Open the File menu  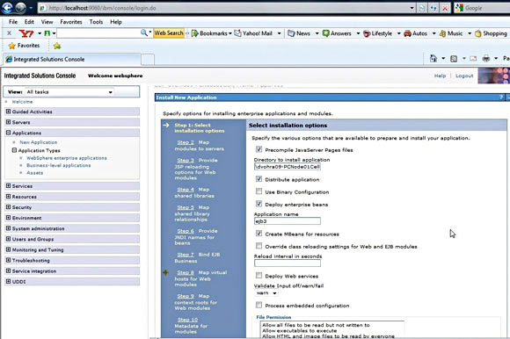pos(13,22)
